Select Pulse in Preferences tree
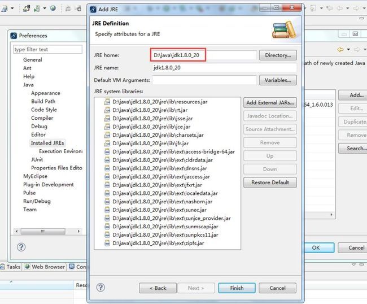367x304 pixels. click(x=29, y=193)
